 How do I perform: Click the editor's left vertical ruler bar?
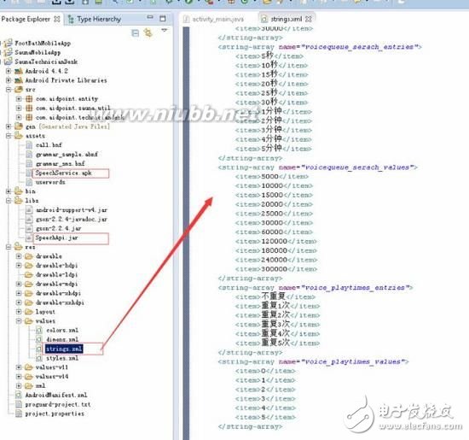tap(186, 233)
